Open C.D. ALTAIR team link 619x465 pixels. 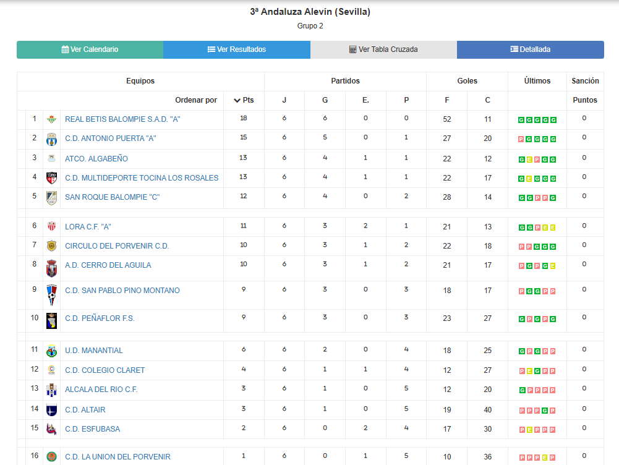(x=85, y=410)
